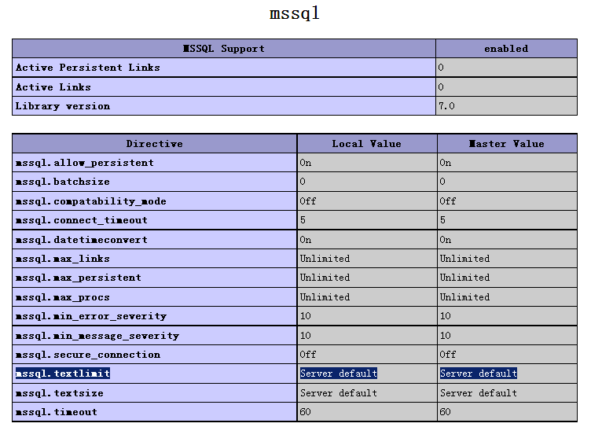This screenshot has height=427, width=591.
Task: Click the mssql.max_procs master value Unlimited
Action: (x=464, y=297)
